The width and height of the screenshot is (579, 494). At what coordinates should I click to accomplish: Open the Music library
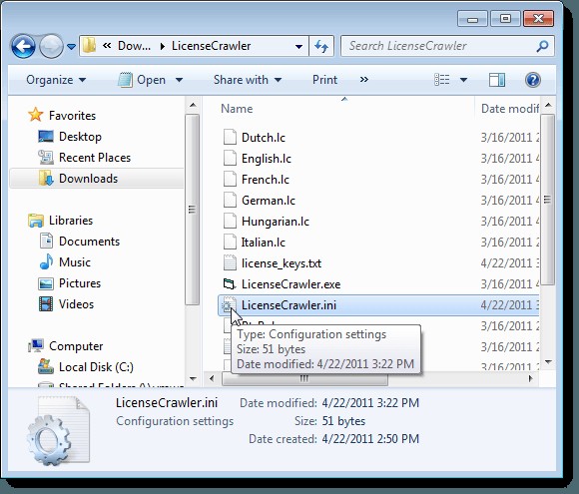click(75, 262)
